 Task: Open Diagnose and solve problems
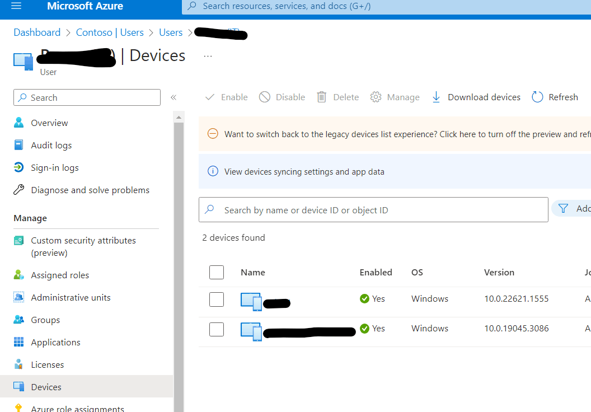(x=90, y=190)
